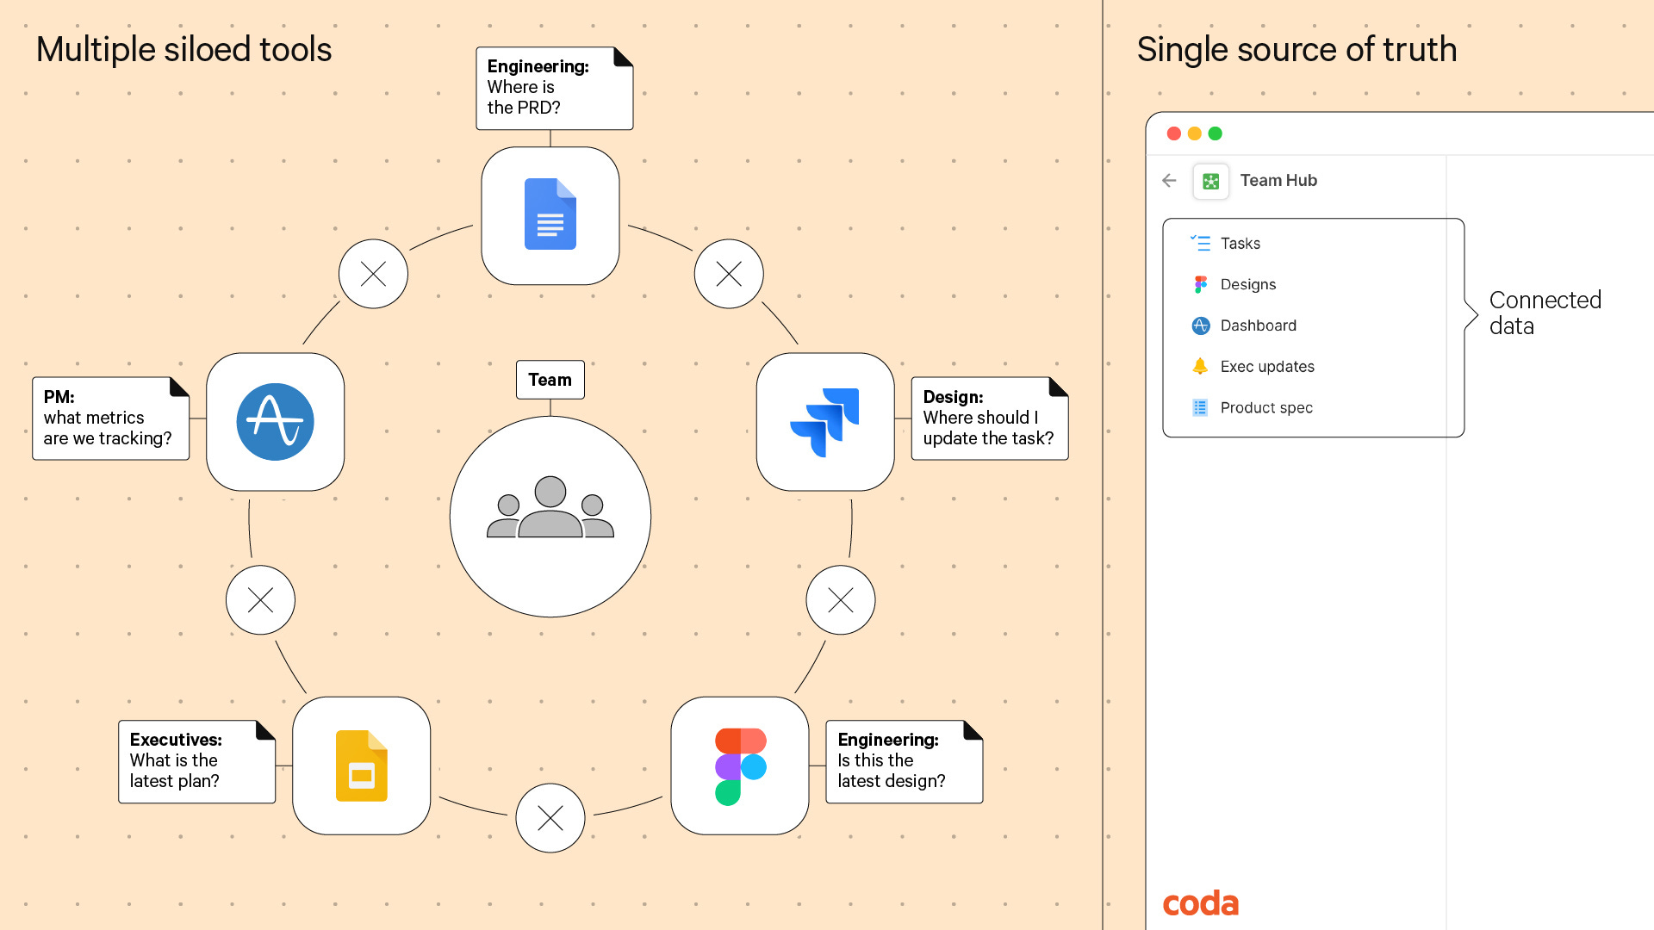Select the Google Slides icon

coord(362,765)
